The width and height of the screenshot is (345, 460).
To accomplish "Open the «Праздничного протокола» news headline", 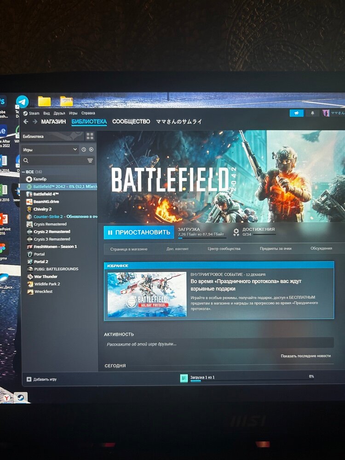I will 246,285.
